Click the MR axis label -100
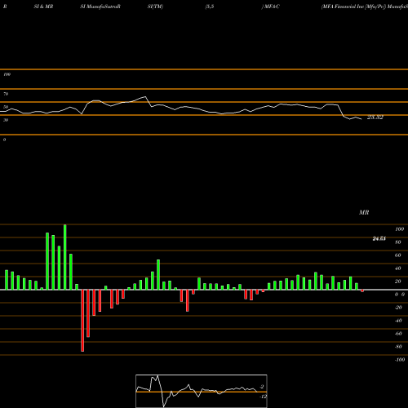408x408 pixels. pyautogui.click(x=400, y=360)
